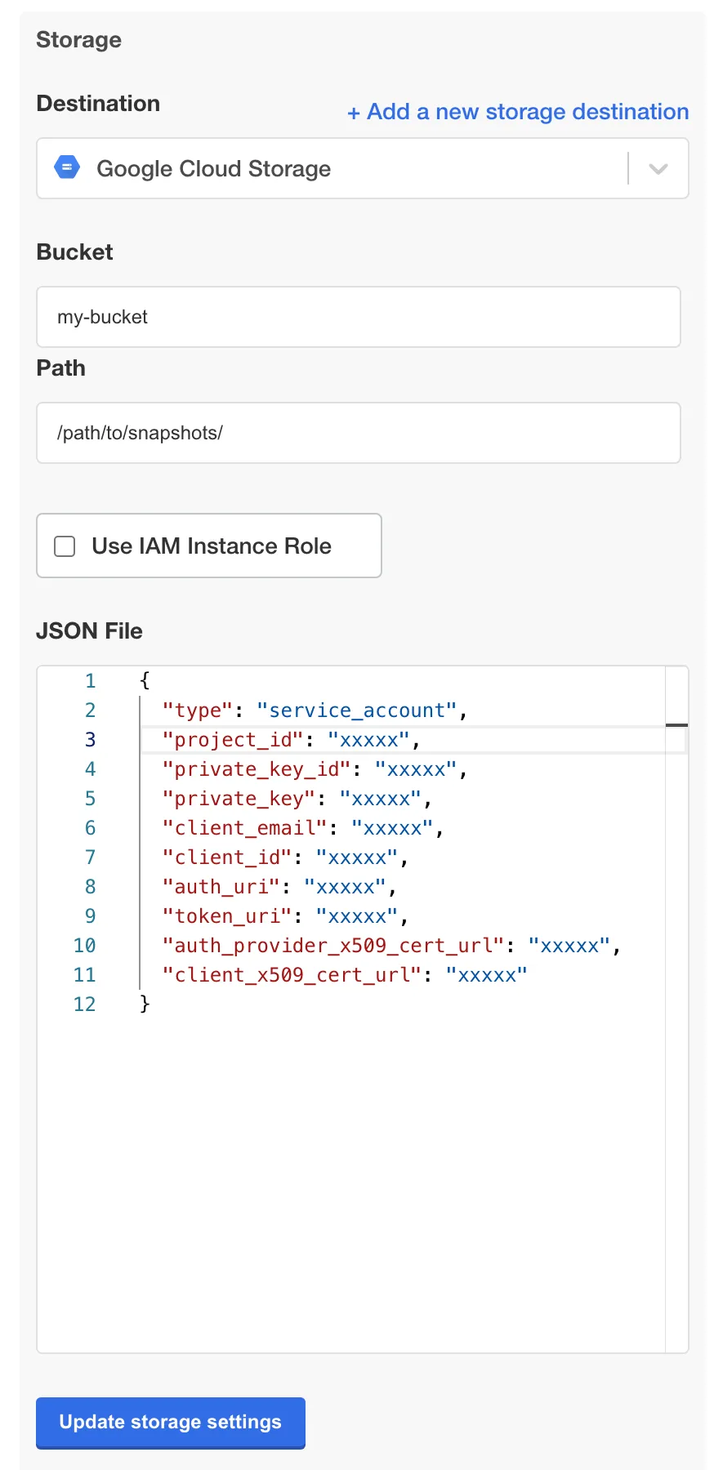Focus the Path field with /path/to/snapshots/
Screen dimensions: 723x1470
[359, 433]
